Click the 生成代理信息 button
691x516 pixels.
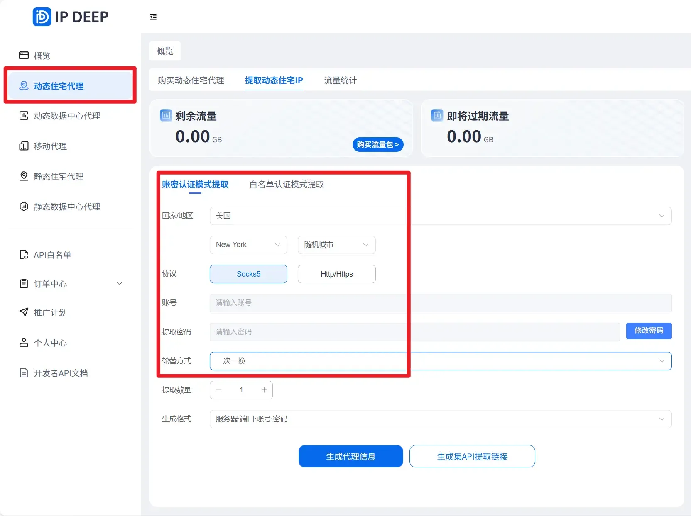pos(350,456)
